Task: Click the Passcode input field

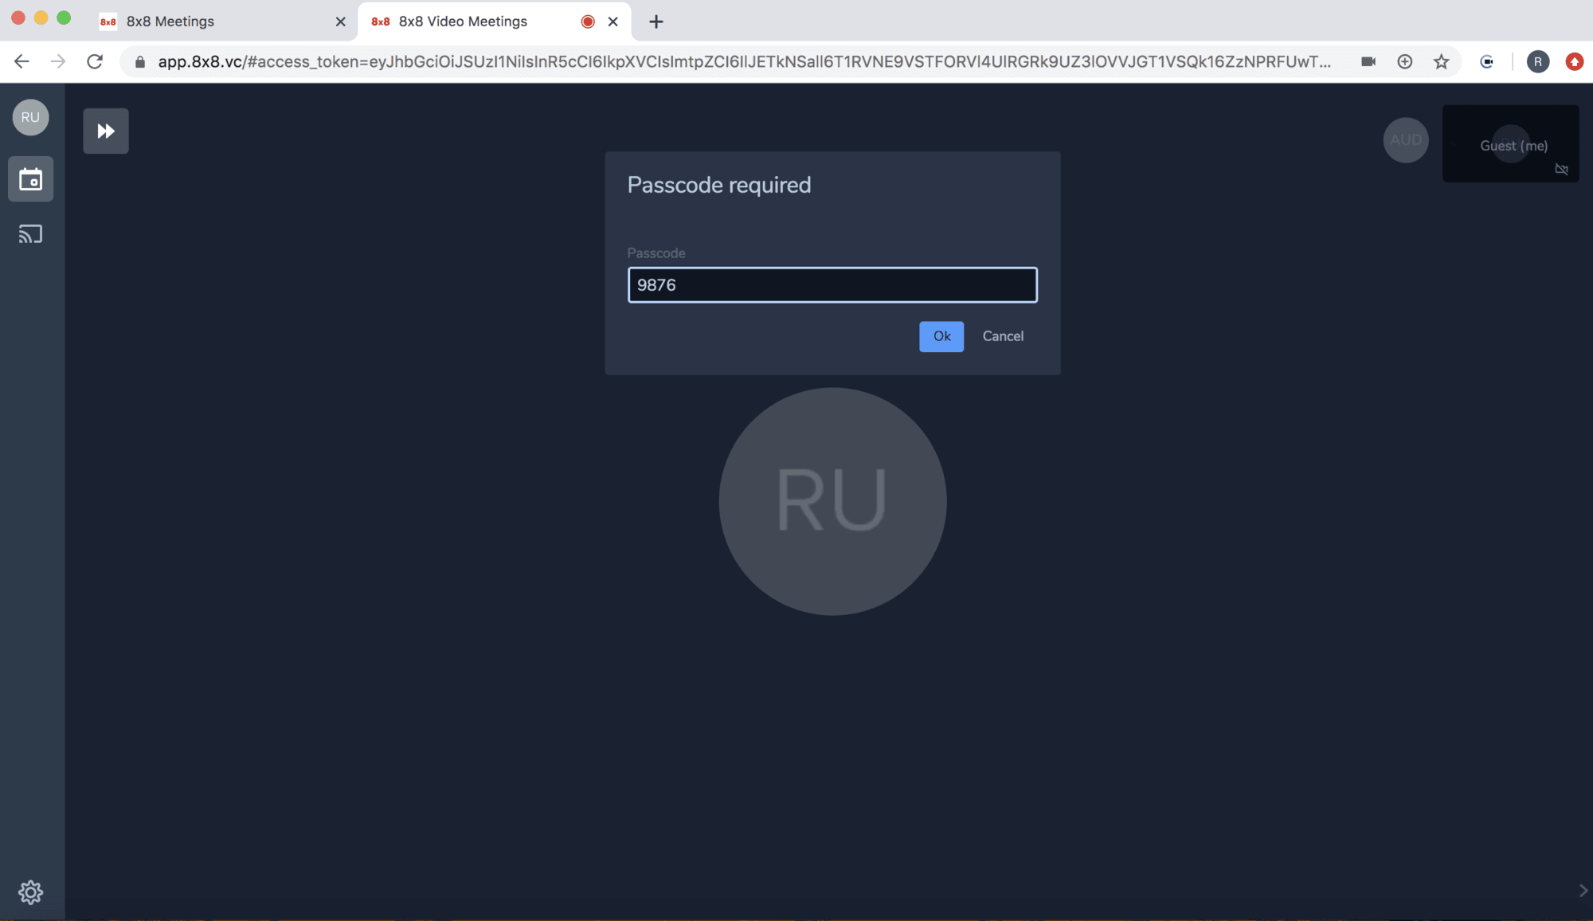Action: tap(832, 285)
